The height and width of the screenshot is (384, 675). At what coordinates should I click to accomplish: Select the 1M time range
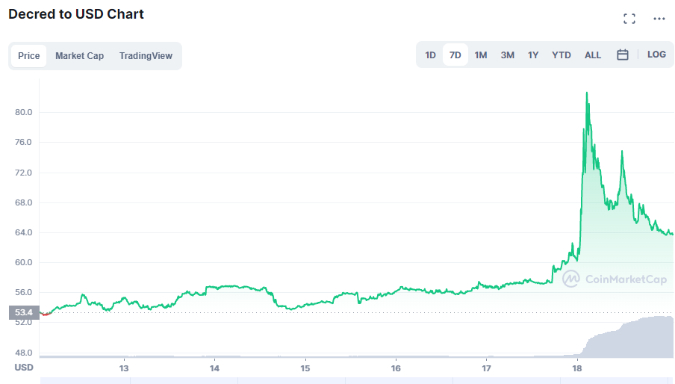pyautogui.click(x=481, y=55)
